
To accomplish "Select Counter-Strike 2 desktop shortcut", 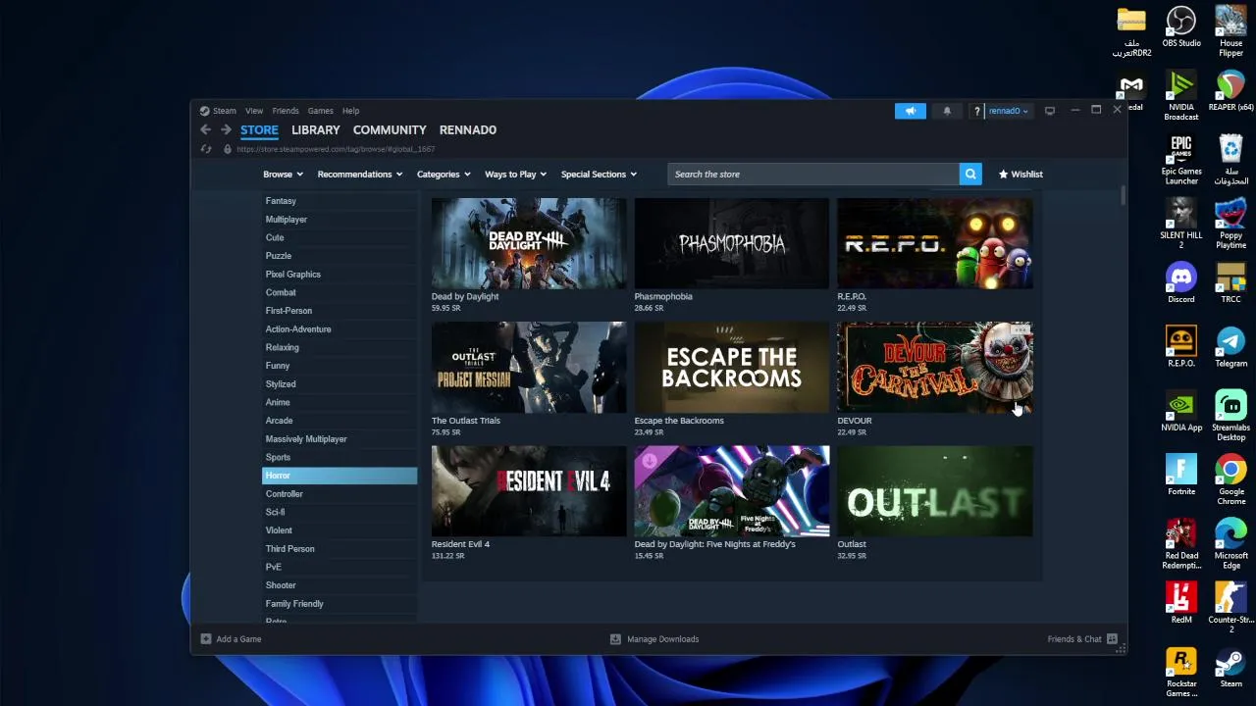I will click(1230, 608).
